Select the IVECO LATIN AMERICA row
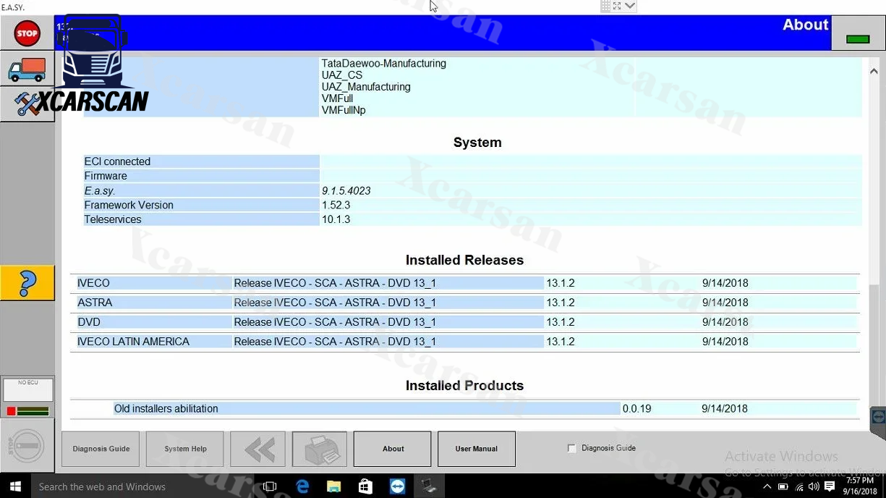The height and width of the screenshot is (498, 886). click(465, 342)
